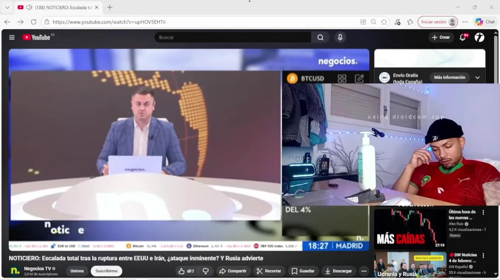Open the Copilot Chat button
Viewport: 500px width, 280px height.
pyautogui.click(x=485, y=22)
